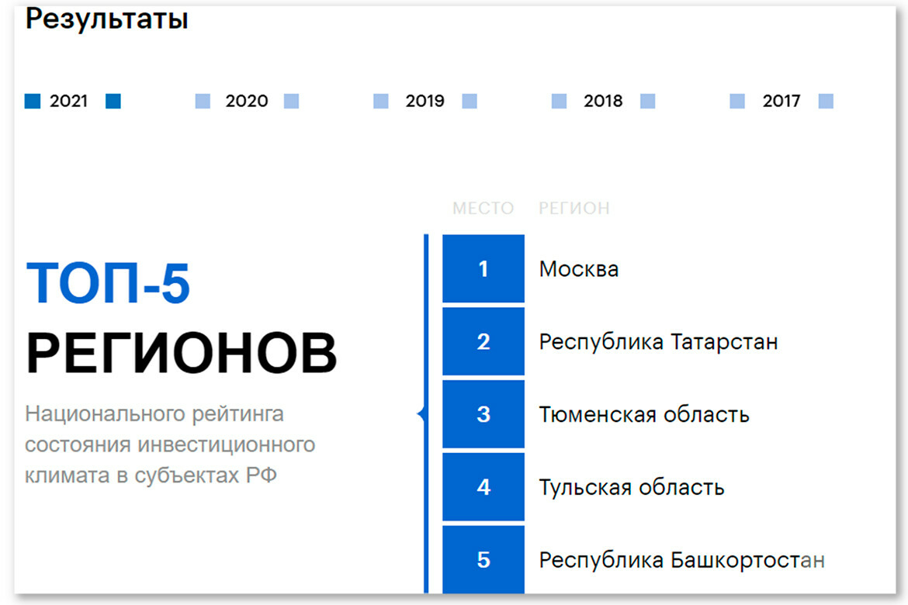Click light blue square right of 2017
908x605 pixels.
tap(826, 101)
